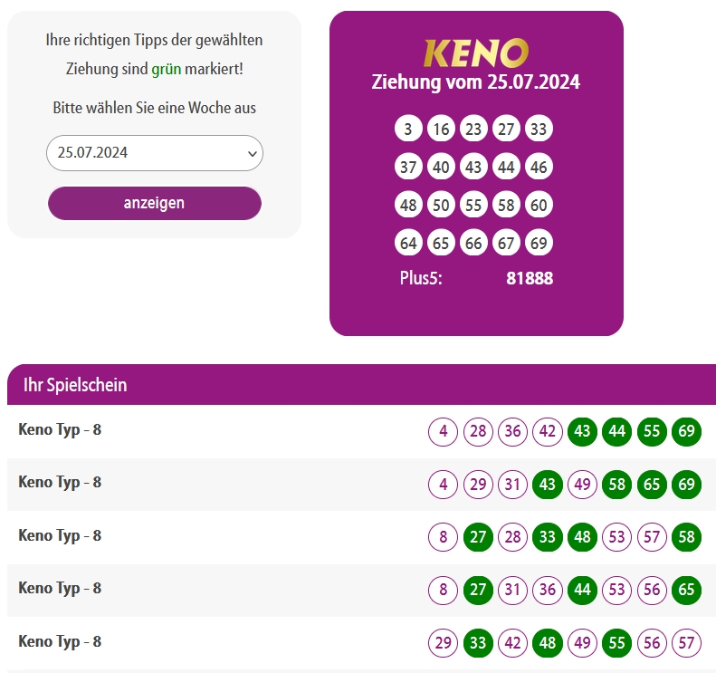Select drawn number ball 60
This screenshot has width=716, height=673.
click(x=539, y=205)
